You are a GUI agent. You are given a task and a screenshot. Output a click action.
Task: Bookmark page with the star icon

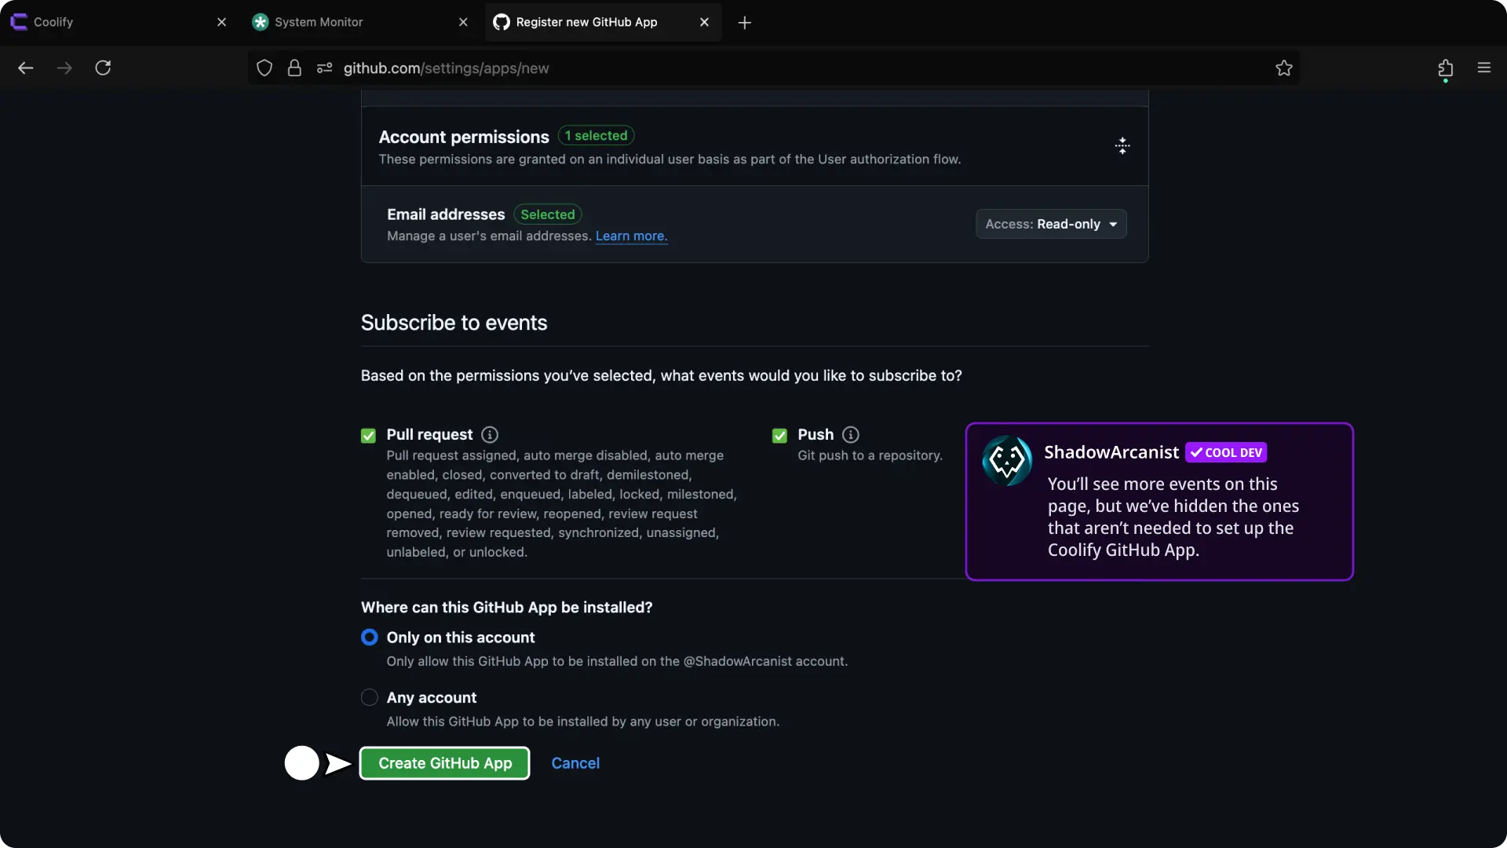click(1284, 68)
